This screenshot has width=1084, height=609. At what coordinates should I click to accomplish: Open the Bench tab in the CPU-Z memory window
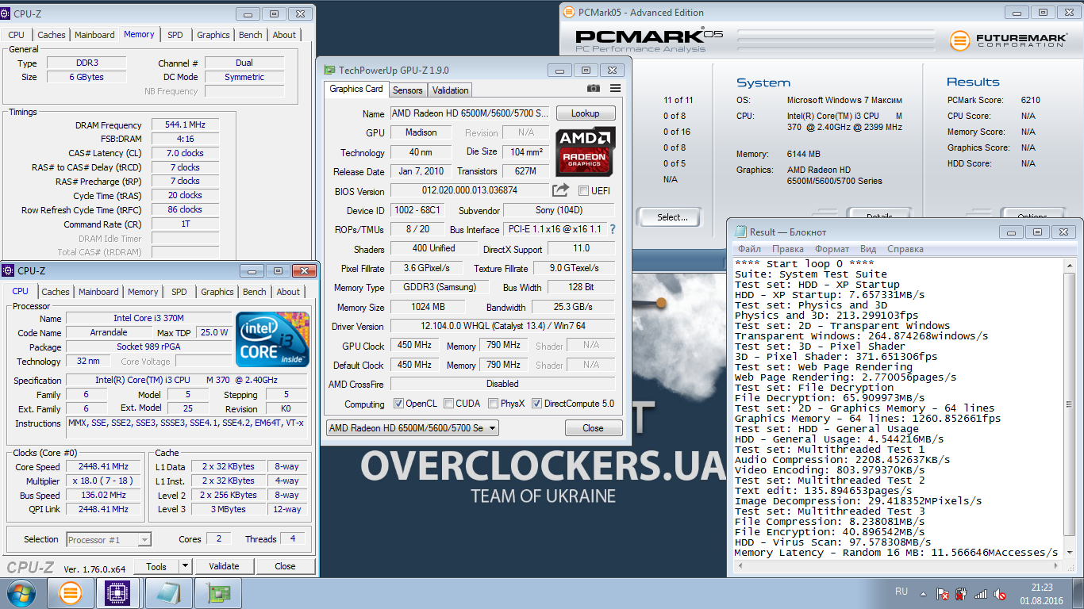point(251,35)
